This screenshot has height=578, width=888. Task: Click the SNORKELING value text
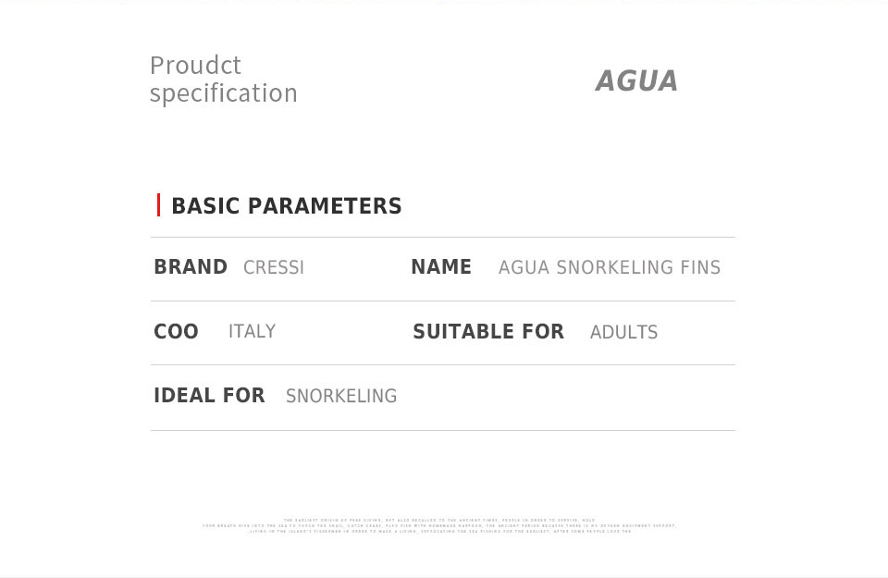341,396
